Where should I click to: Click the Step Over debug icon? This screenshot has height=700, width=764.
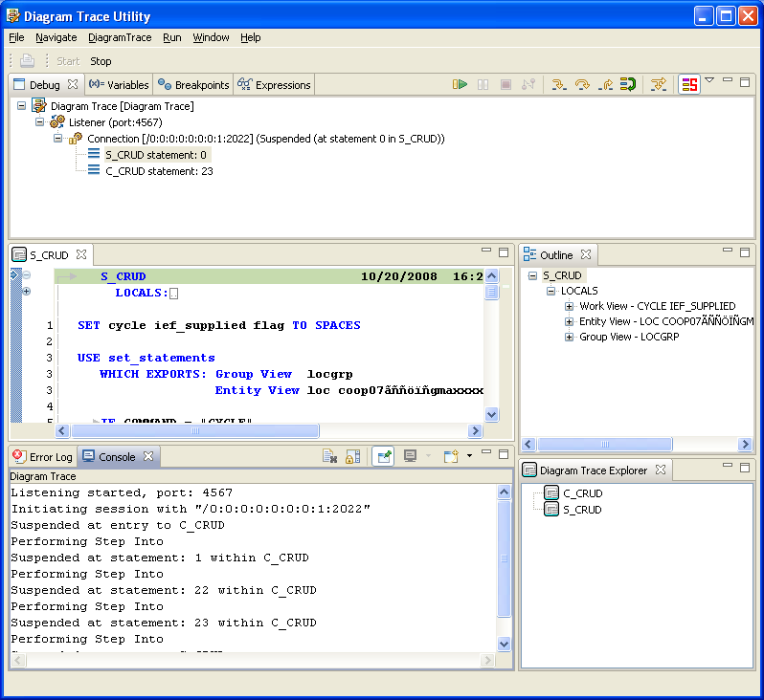point(582,85)
